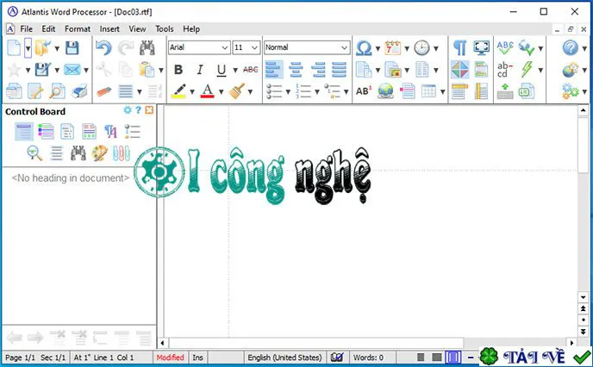Expand the bullet list dropdown arrow
The image size is (593, 367).
click(x=288, y=92)
